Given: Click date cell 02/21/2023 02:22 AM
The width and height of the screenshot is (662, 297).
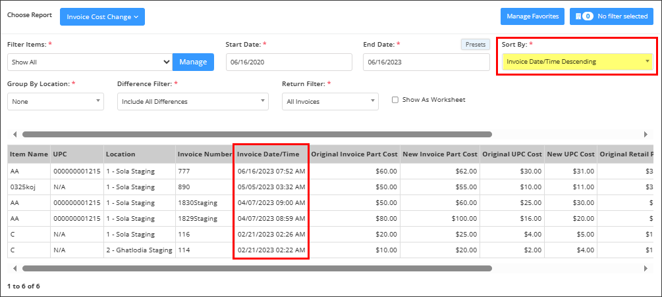Looking at the screenshot, I should pos(271,250).
